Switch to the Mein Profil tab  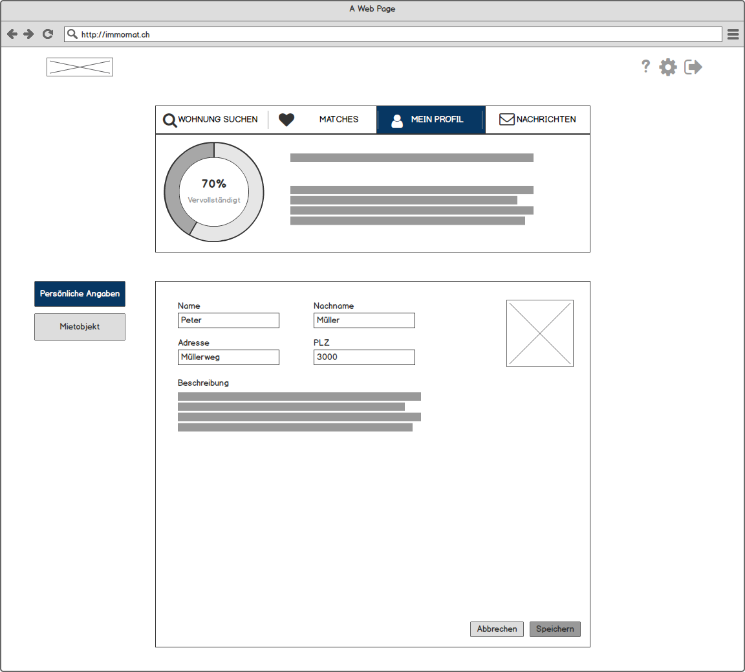coord(431,120)
